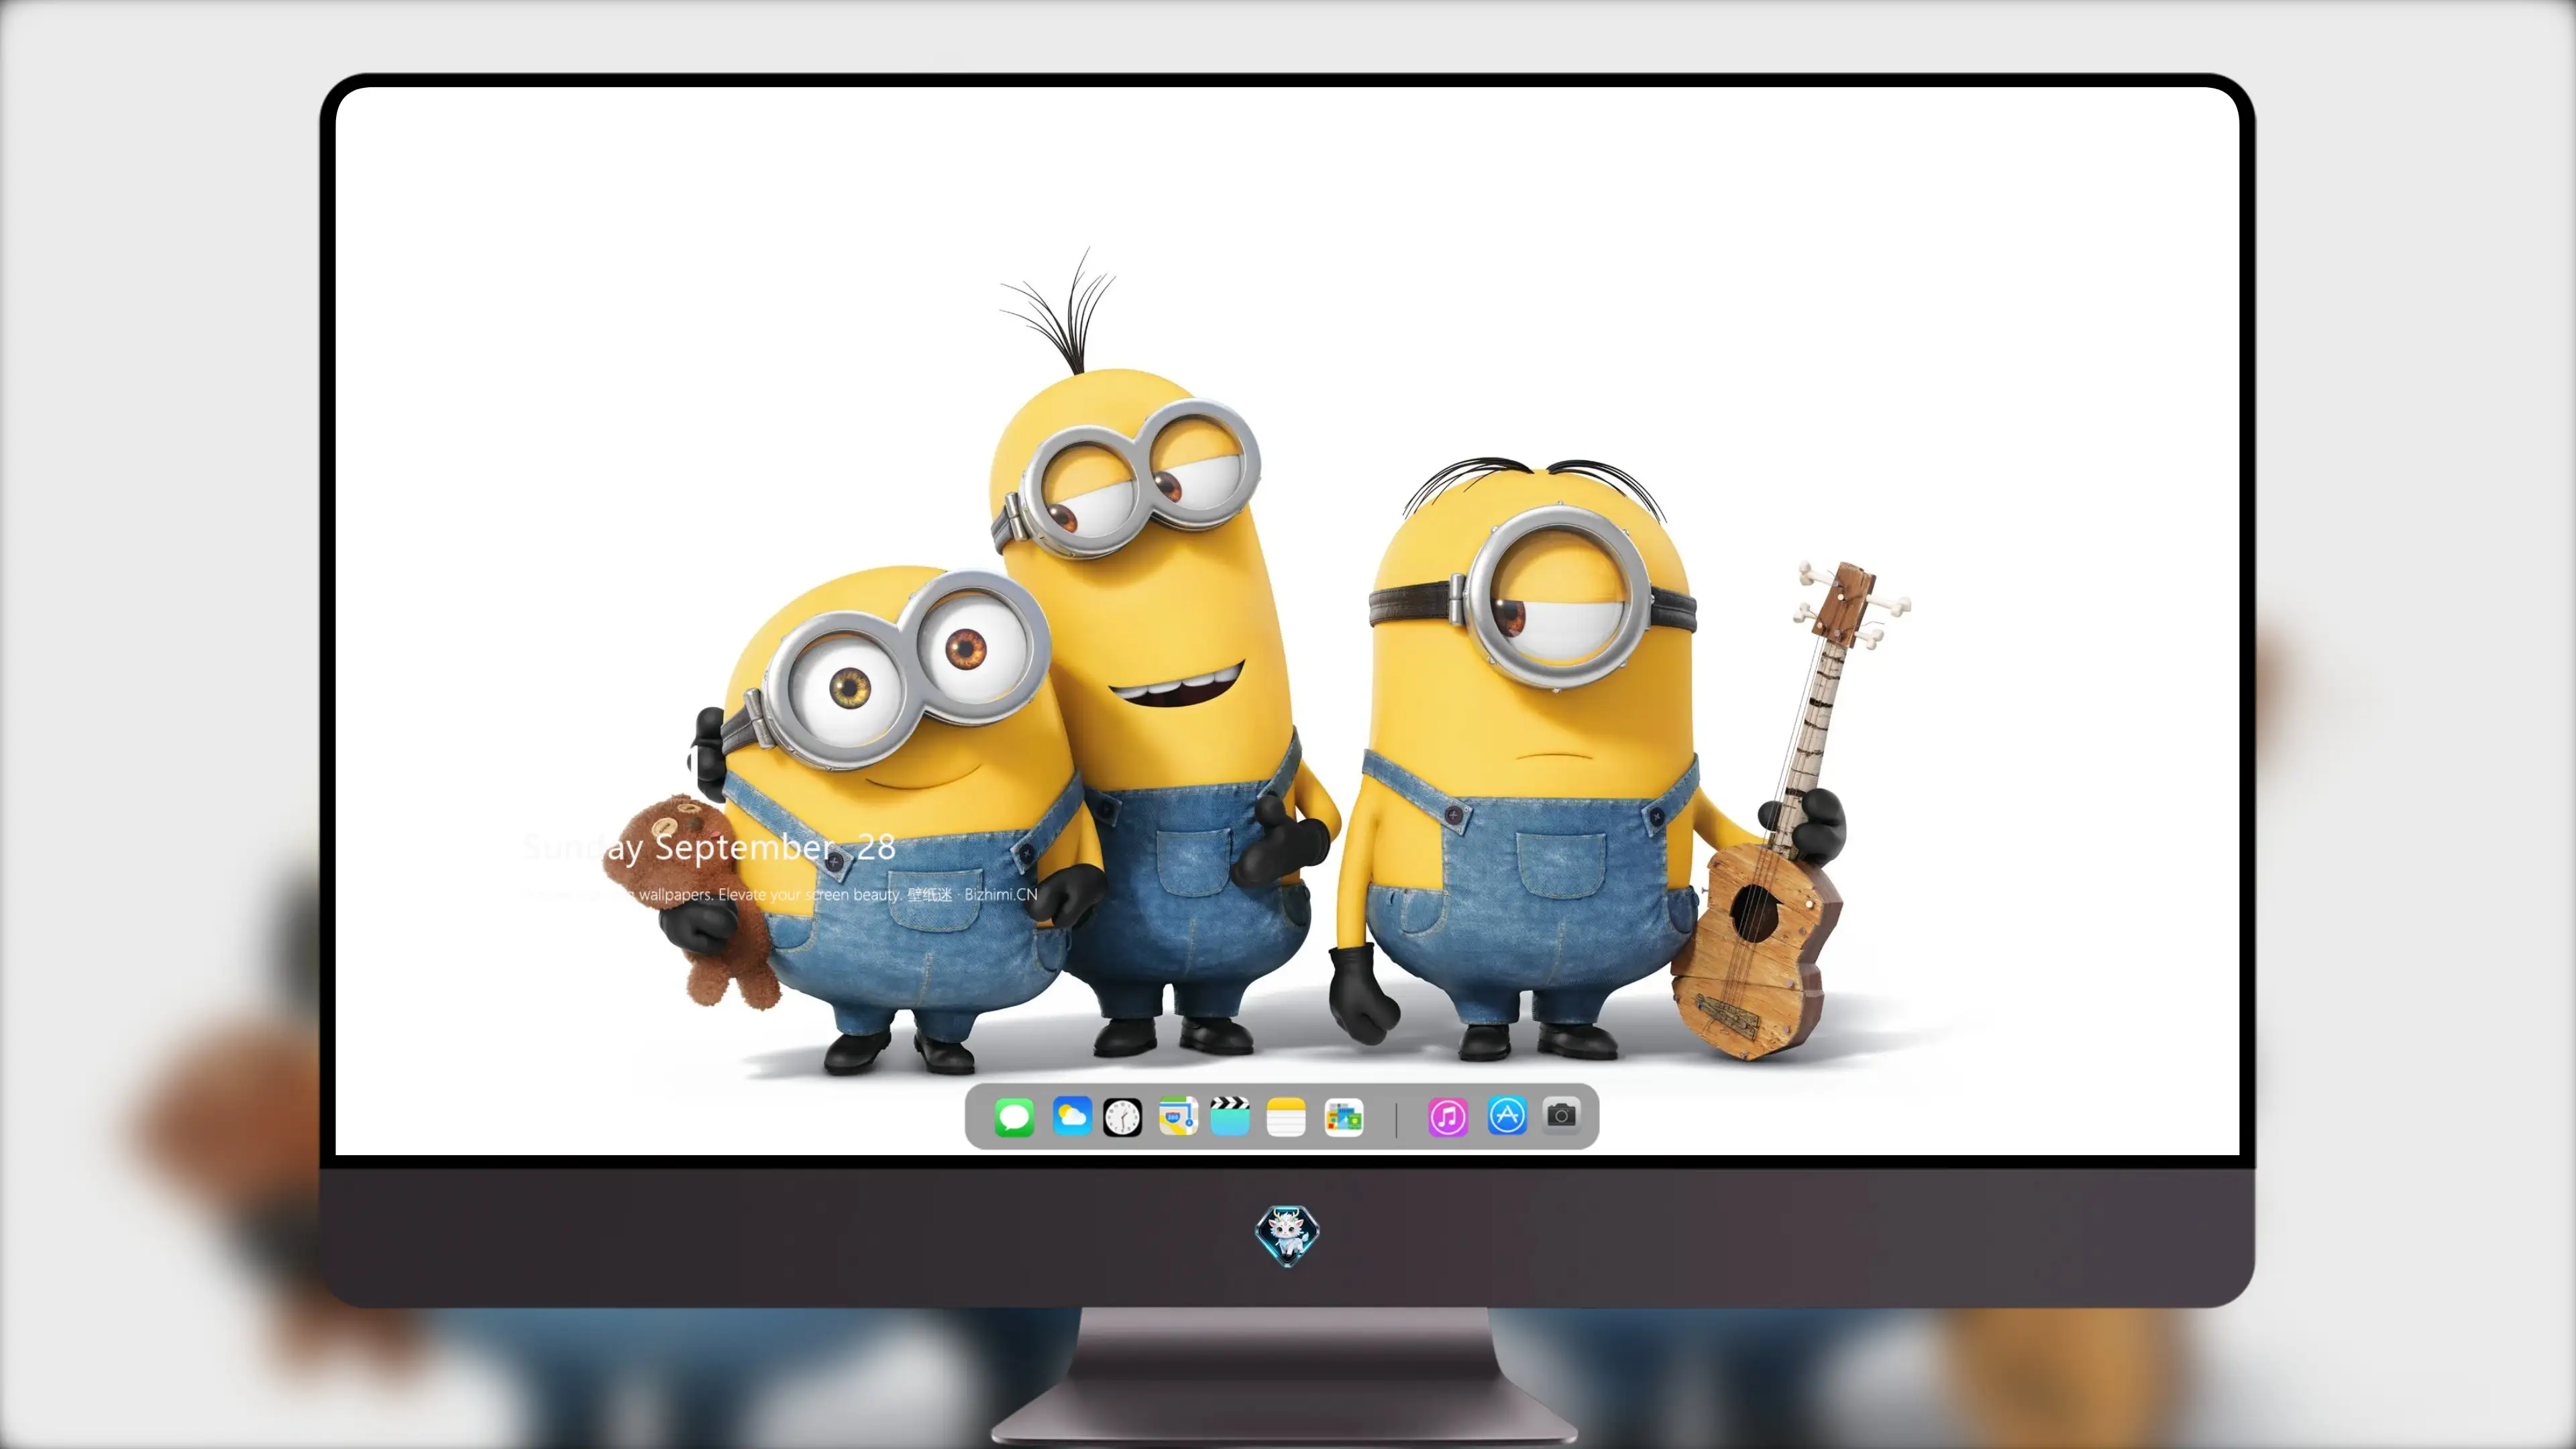Launch the pink iTunes Store music app

[1448, 1117]
